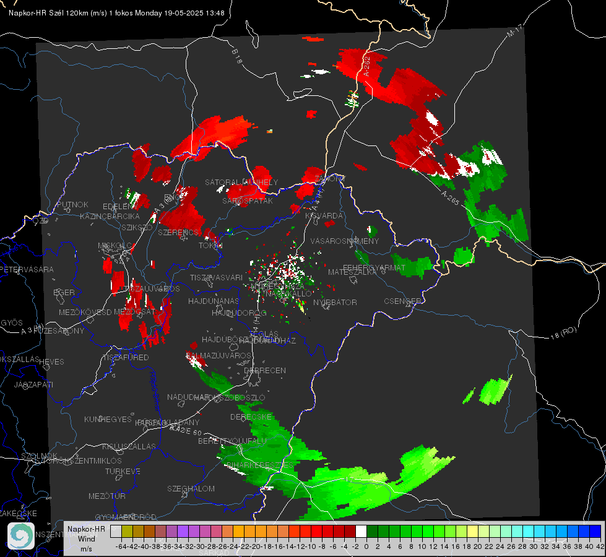
Task: Select the TOKAJ label
Action: pos(210,246)
